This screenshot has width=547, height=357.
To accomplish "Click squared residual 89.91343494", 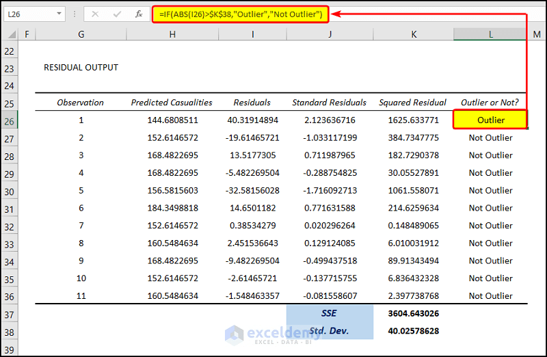I will tap(414, 261).
